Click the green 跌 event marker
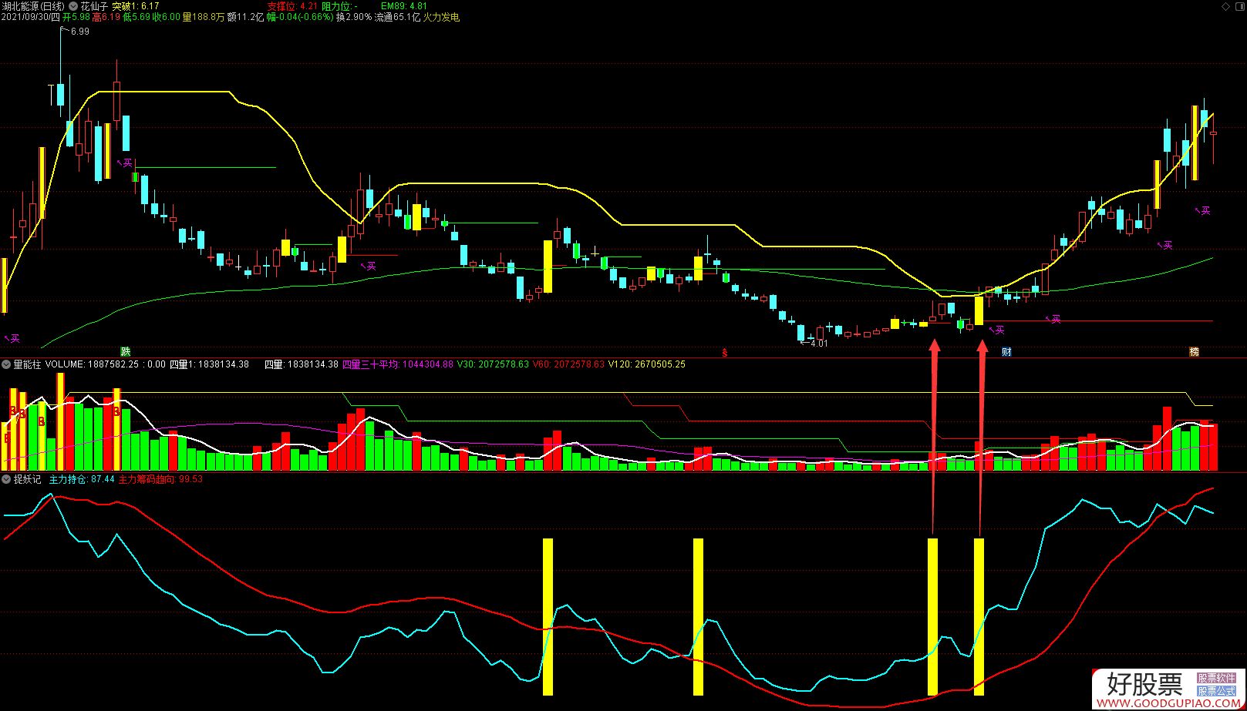Viewport: 1247px width, 711px height. [x=126, y=352]
